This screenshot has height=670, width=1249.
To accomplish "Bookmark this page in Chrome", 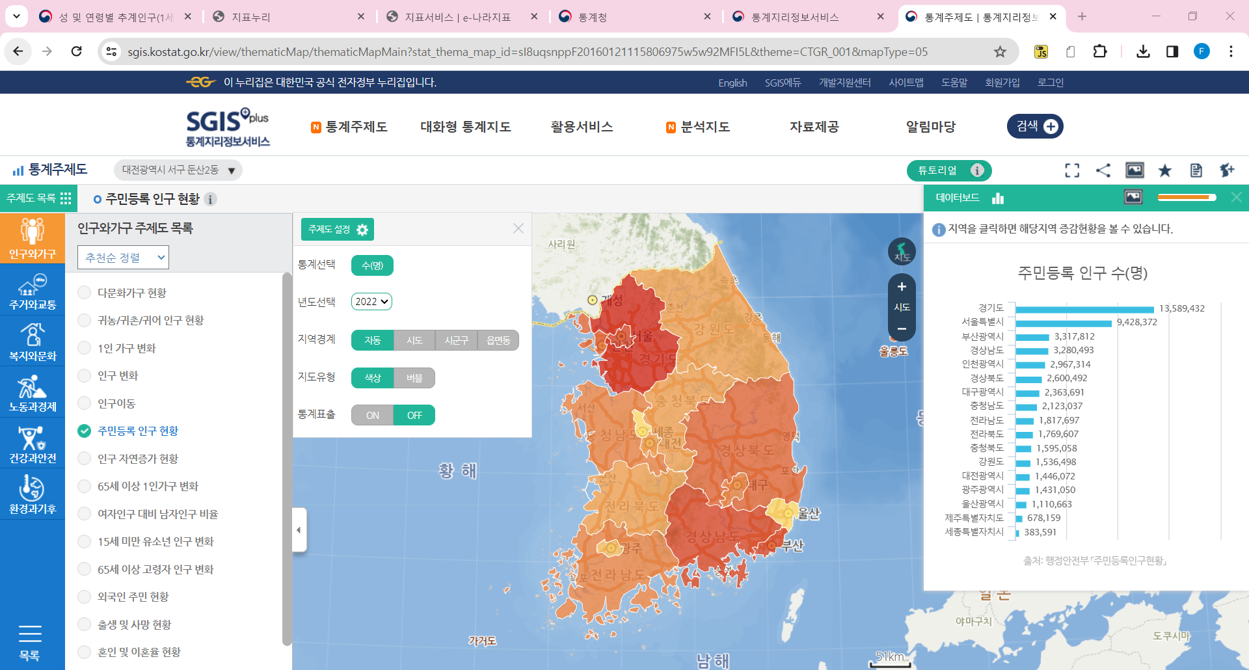I will (x=1000, y=51).
